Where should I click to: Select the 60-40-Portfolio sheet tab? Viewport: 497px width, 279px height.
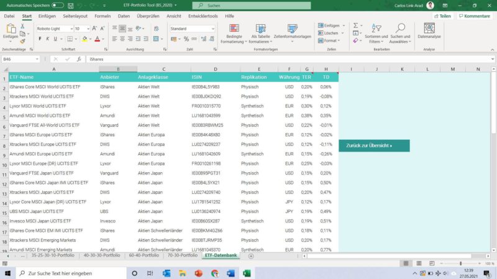coord(144,255)
